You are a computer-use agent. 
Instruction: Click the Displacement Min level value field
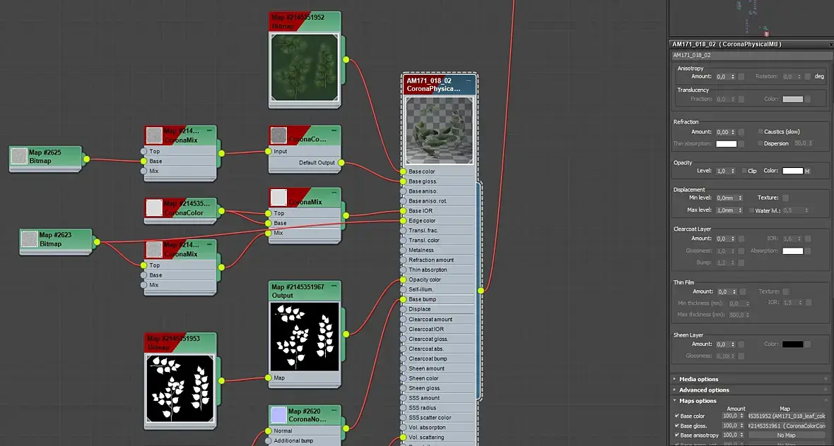726,198
